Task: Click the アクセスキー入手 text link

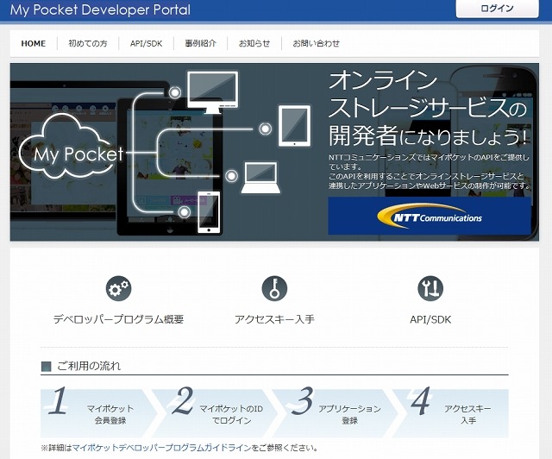Action: 274,319
